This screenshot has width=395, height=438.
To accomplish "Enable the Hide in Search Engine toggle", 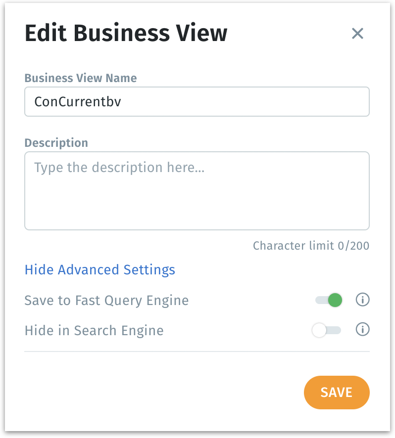I will (x=326, y=330).
